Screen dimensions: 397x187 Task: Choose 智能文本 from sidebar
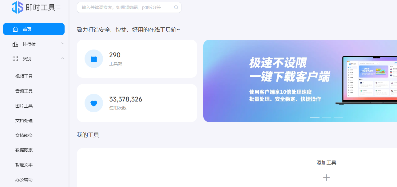(24, 165)
